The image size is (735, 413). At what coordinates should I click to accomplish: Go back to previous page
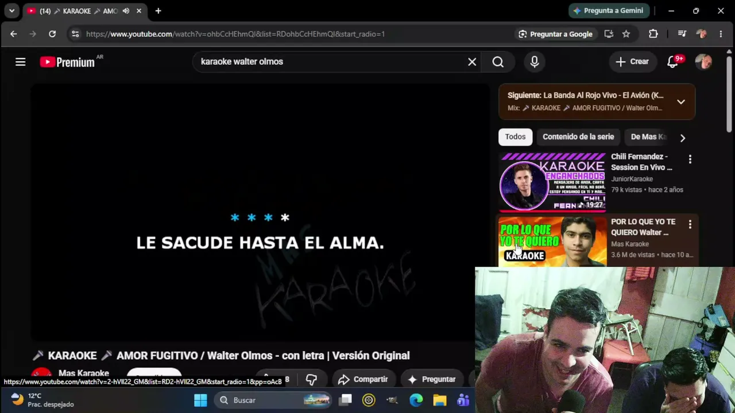pyautogui.click(x=13, y=34)
